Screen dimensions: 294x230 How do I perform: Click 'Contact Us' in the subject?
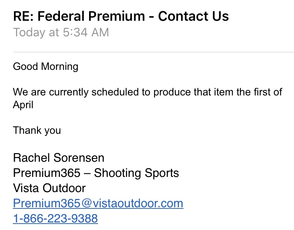(193, 16)
